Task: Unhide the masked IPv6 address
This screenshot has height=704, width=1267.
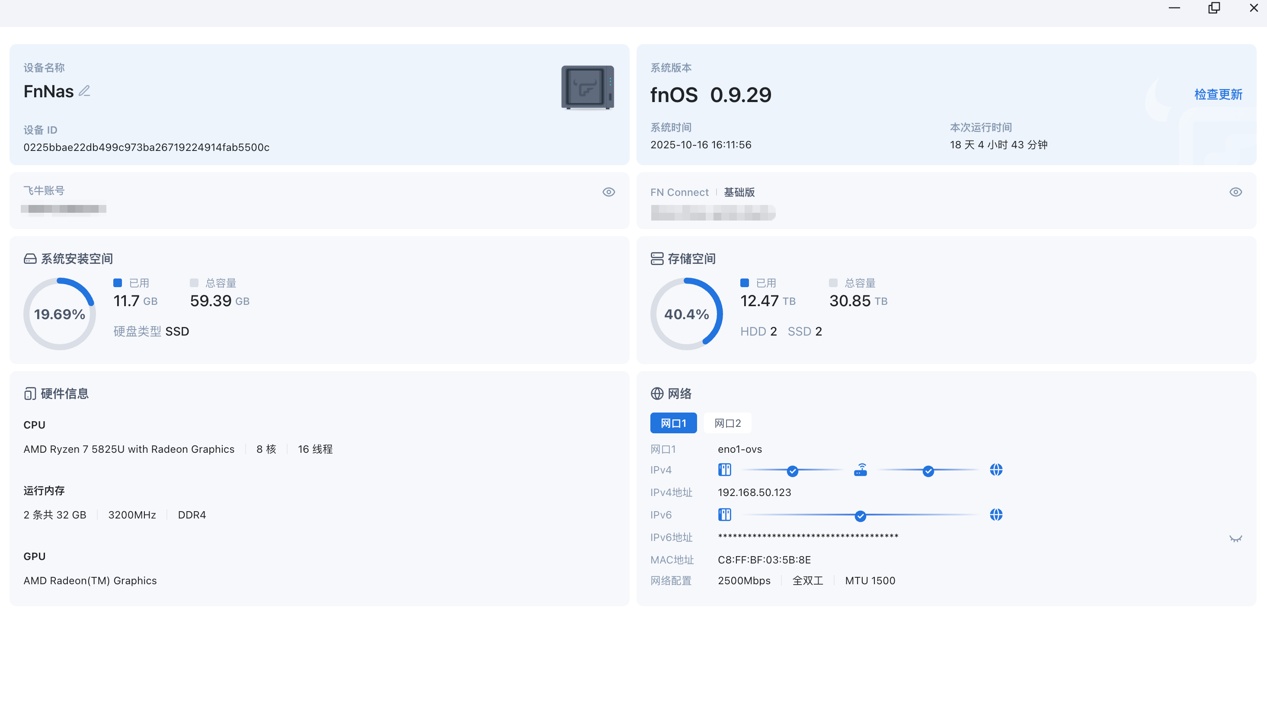Action: 1235,538
